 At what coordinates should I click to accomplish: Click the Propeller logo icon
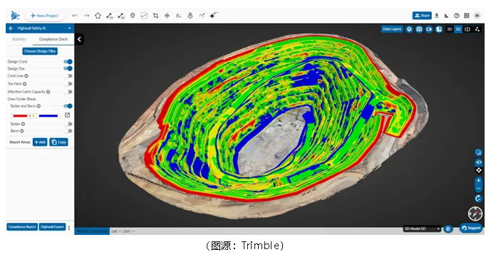[15, 15]
